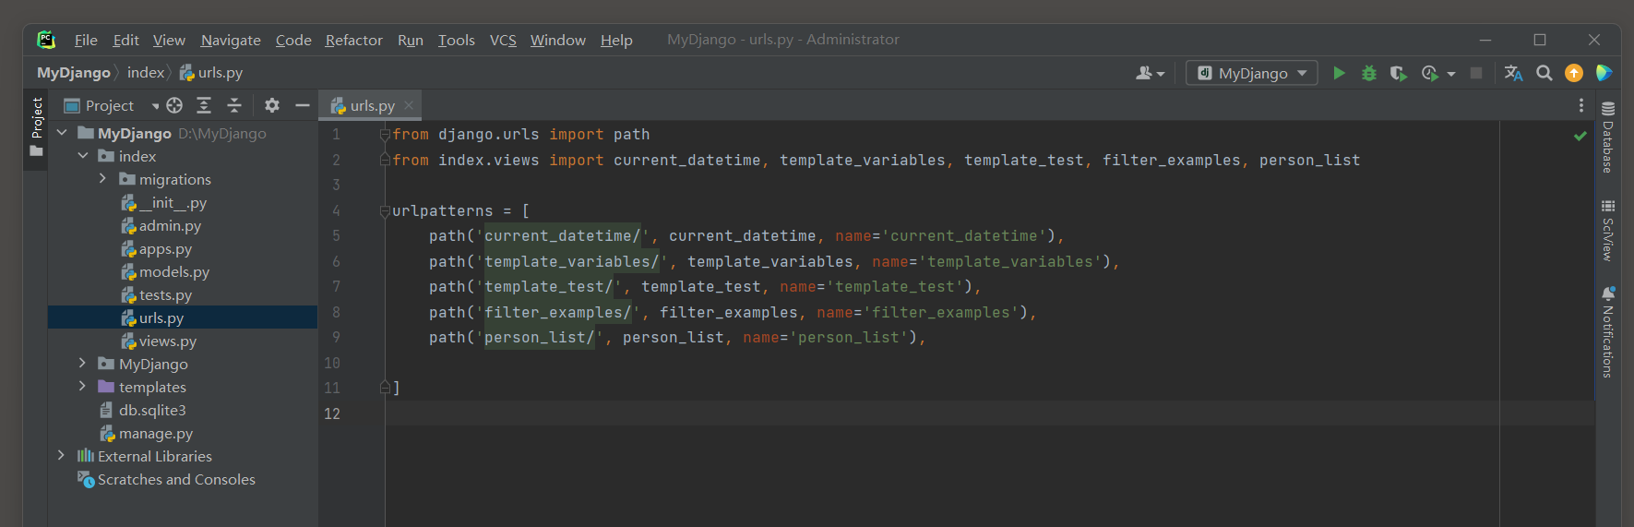Click MyDjango breadcrumb in navigation bar
The height and width of the screenshot is (527, 1634).
click(74, 72)
